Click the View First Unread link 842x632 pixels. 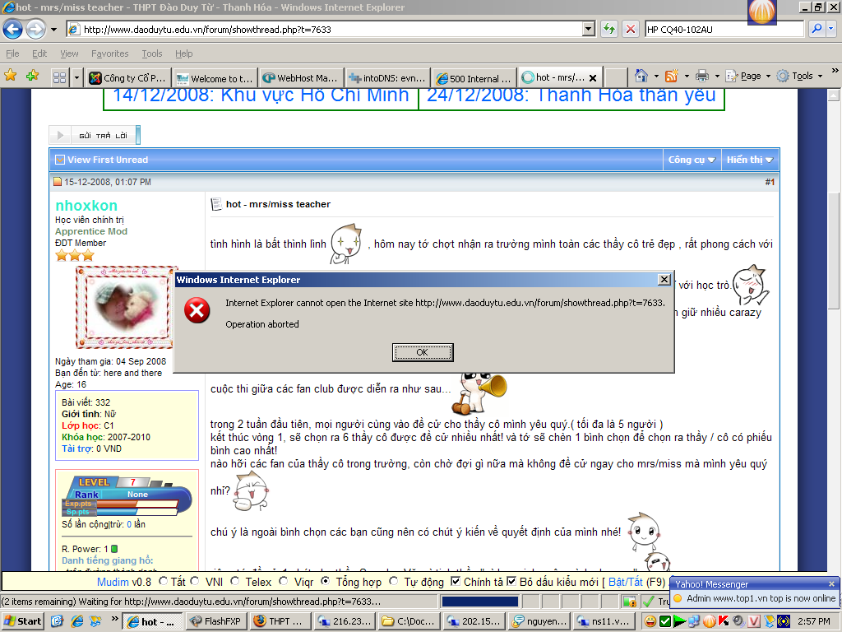pos(107,160)
